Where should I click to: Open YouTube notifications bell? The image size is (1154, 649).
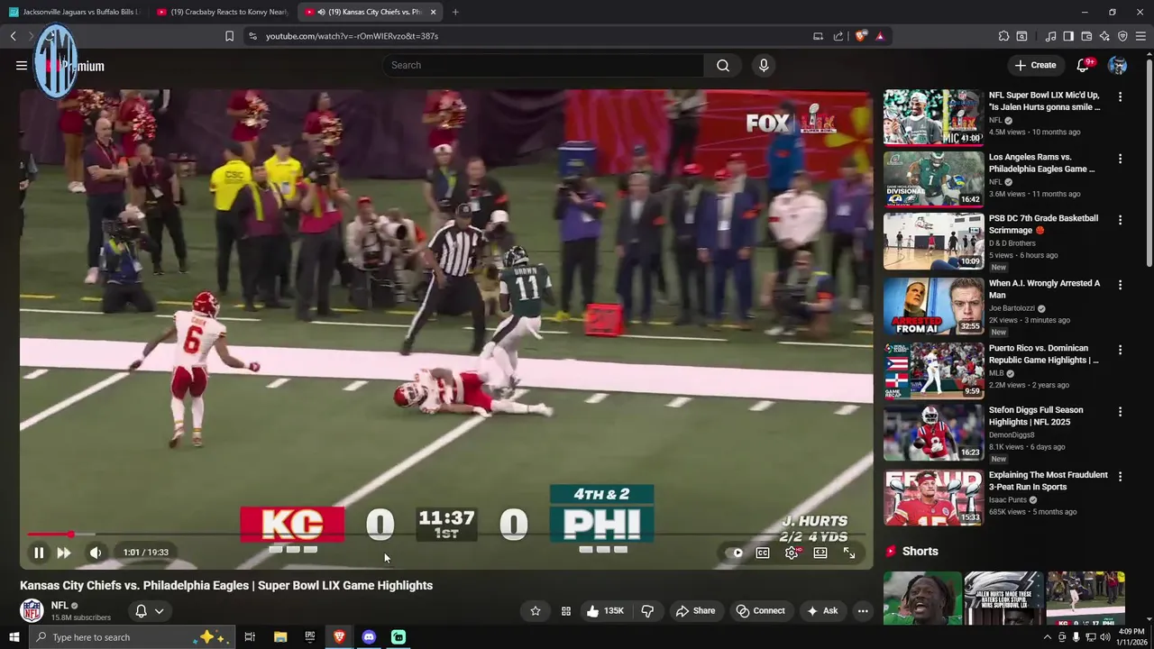[x=1084, y=65]
